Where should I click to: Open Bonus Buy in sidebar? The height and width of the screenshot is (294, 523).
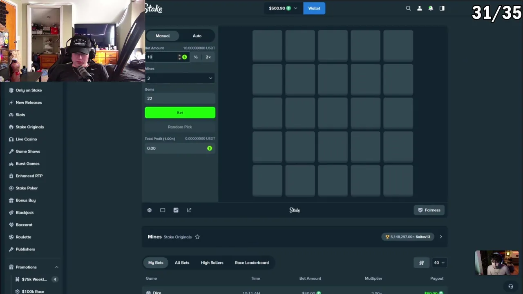(x=25, y=200)
